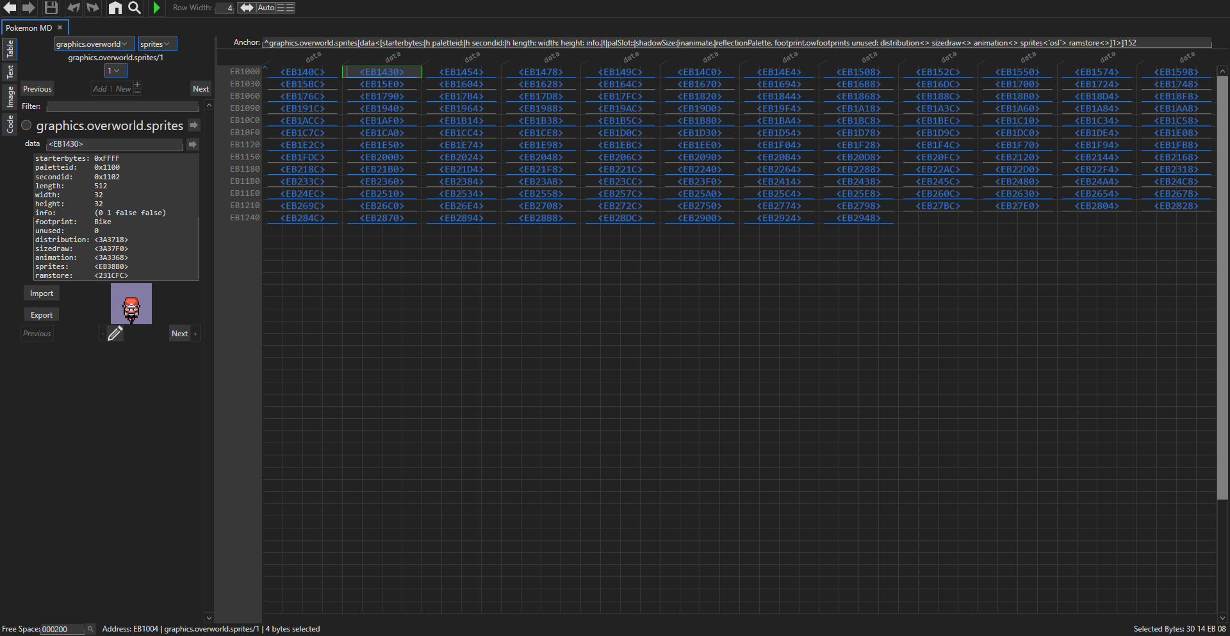Click the Filter input field
The image size is (1230, 636).
(122, 106)
